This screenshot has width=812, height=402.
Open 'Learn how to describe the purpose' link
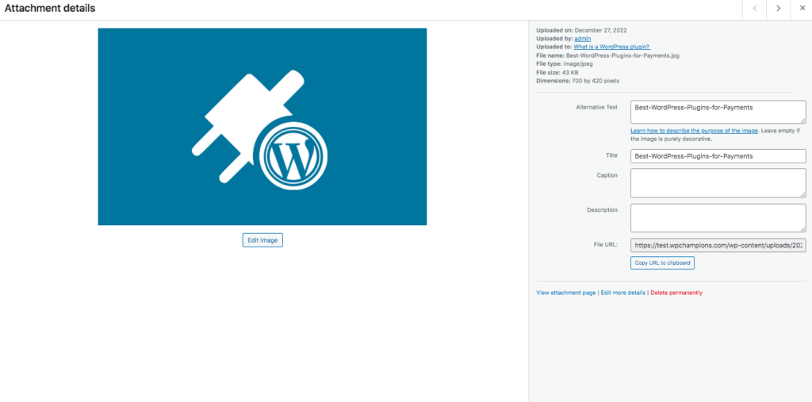[694, 131]
